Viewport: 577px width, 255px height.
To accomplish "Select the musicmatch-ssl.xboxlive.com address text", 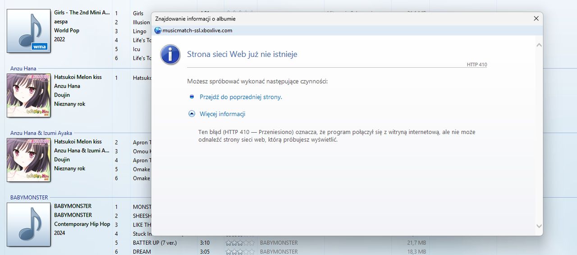I will tap(197, 31).
